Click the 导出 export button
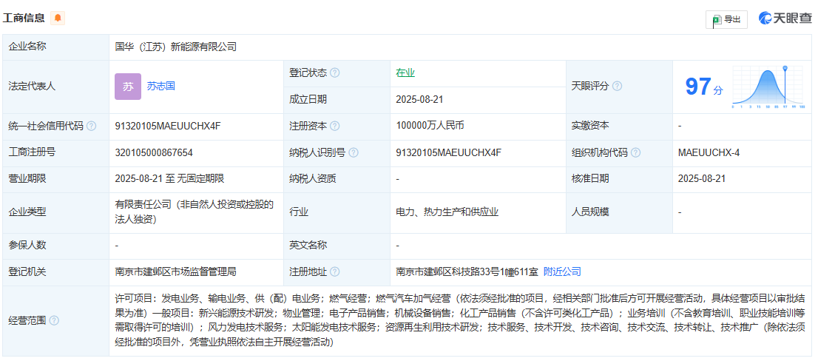This screenshot has height=361, width=818. coord(726,19)
